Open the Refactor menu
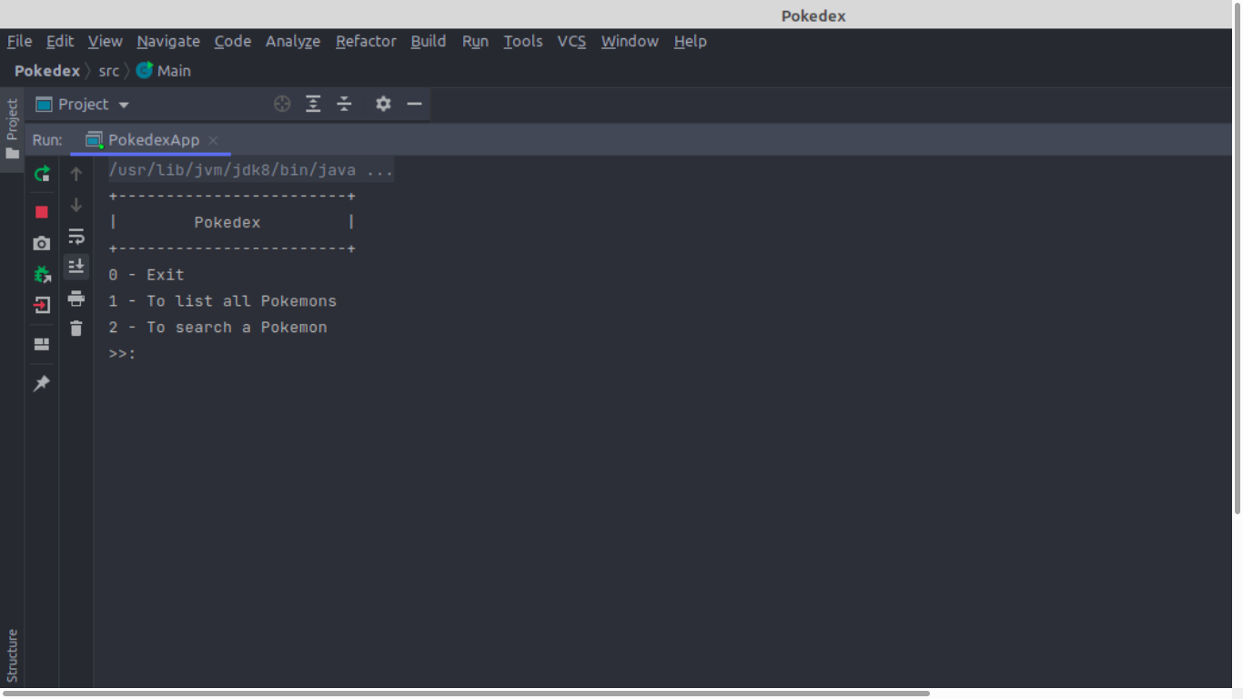The width and height of the screenshot is (1243, 699). [366, 41]
